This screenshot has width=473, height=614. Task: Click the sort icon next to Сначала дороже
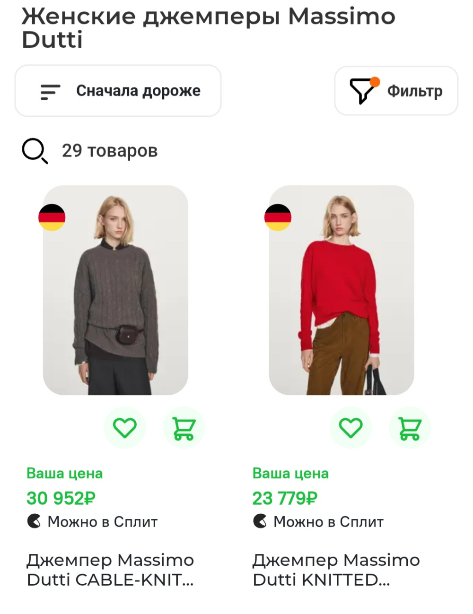(50, 91)
